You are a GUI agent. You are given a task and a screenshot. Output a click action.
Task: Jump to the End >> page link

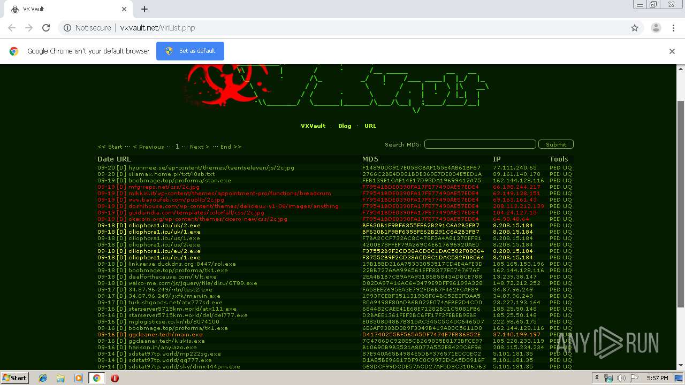tap(231, 147)
